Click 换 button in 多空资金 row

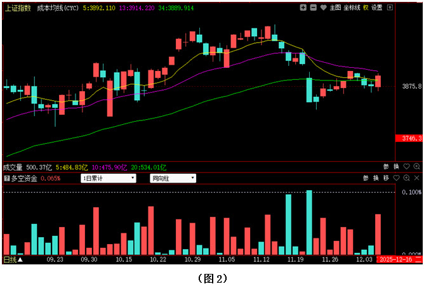376,178
